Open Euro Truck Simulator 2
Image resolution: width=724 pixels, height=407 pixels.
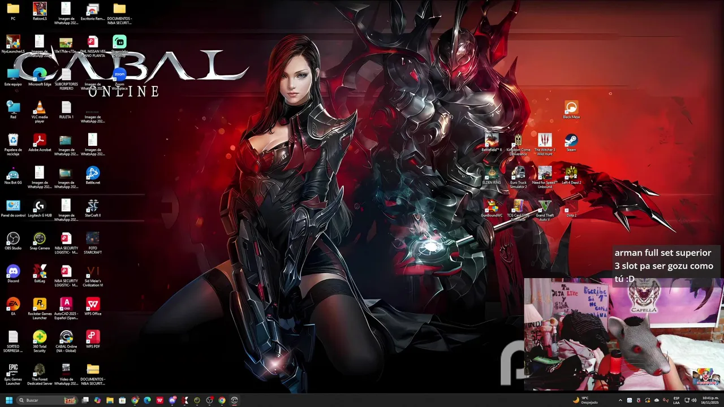coord(518,177)
